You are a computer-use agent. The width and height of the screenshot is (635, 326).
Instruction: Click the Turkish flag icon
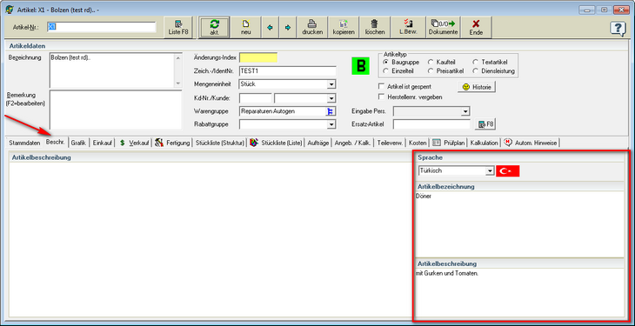(x=508, y=171)
